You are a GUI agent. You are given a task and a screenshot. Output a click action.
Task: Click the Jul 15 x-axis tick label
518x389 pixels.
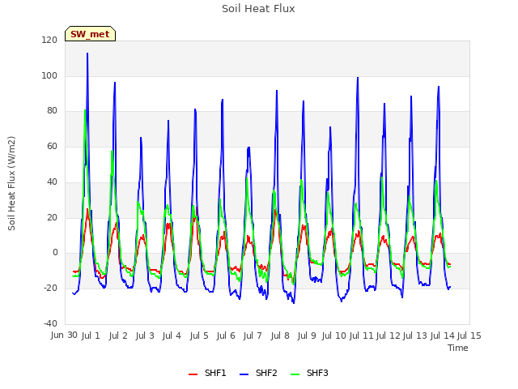(469, 336)
